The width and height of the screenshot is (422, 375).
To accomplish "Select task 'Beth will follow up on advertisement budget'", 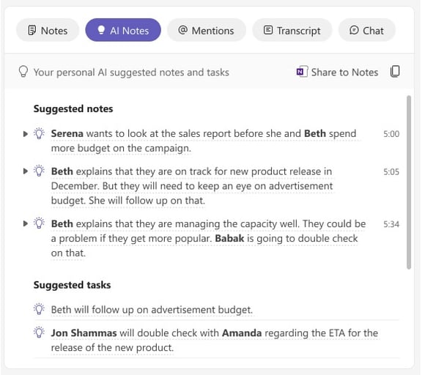I will coord(152,310).
